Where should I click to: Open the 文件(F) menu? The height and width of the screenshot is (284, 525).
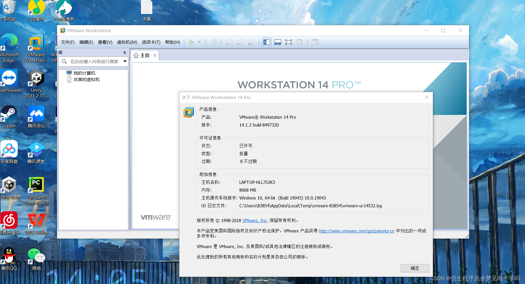pos(68,42)
